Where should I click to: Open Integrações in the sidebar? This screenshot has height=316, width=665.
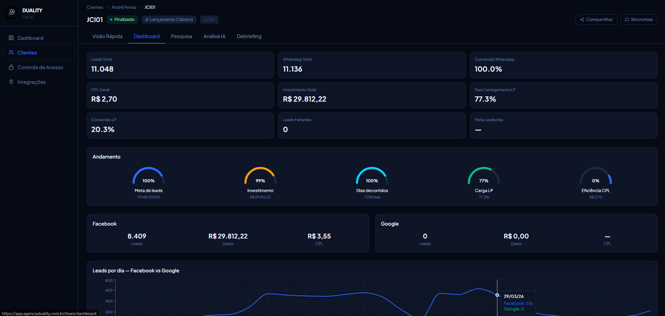(39, 82)
